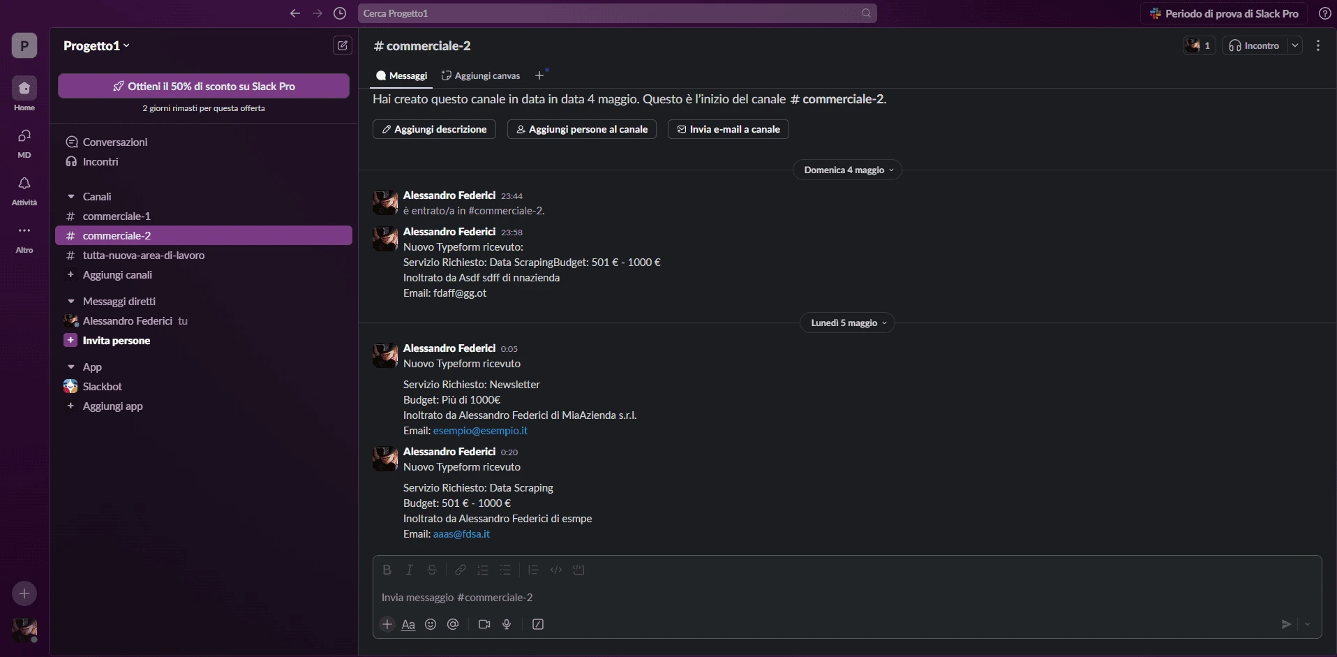The height and width of the screenshot is (657, 1337).
Task: Start a huddle with Incontro button
Action: click(x=1255, y=46)
